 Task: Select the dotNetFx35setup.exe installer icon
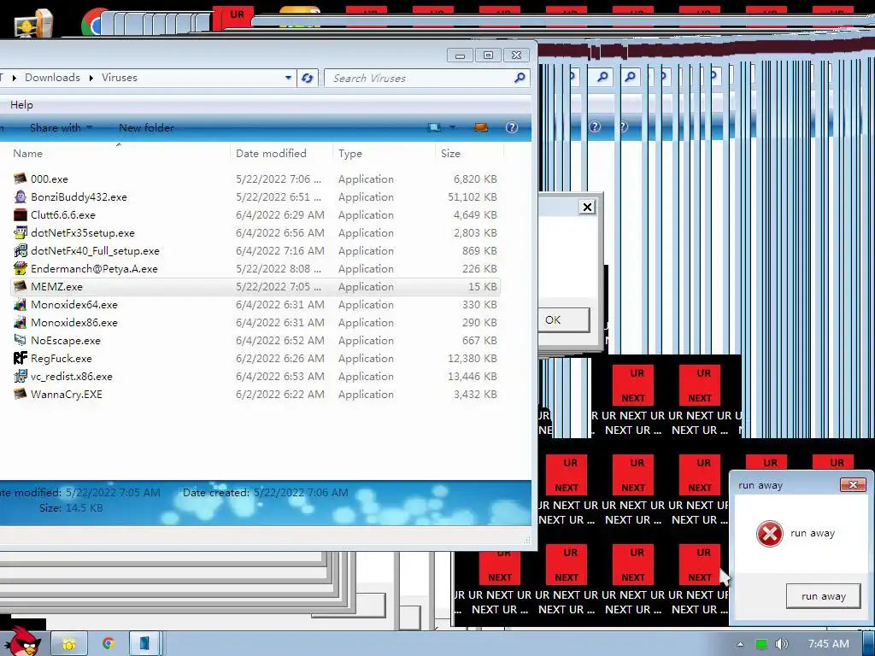tap(21, 232)
